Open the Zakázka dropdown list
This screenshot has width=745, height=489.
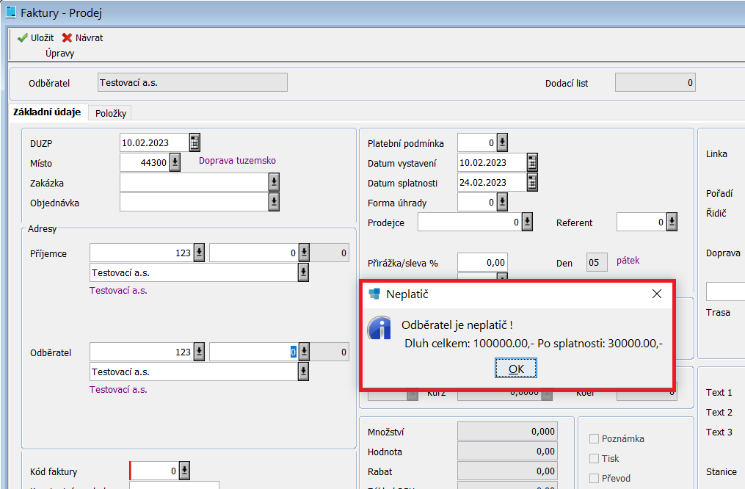(274, 182)
